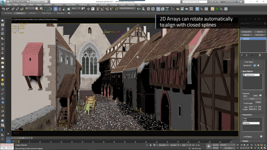The image size is (267, 150).
Task: Open the Create Selection Set dropdown
Action: click(x=128, y=9)
